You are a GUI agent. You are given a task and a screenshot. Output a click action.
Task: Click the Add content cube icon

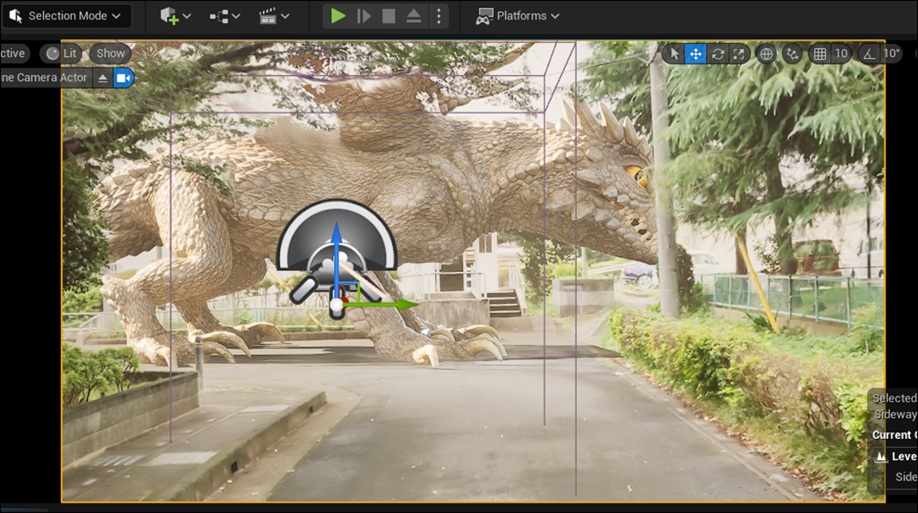[x=169, y=15]
